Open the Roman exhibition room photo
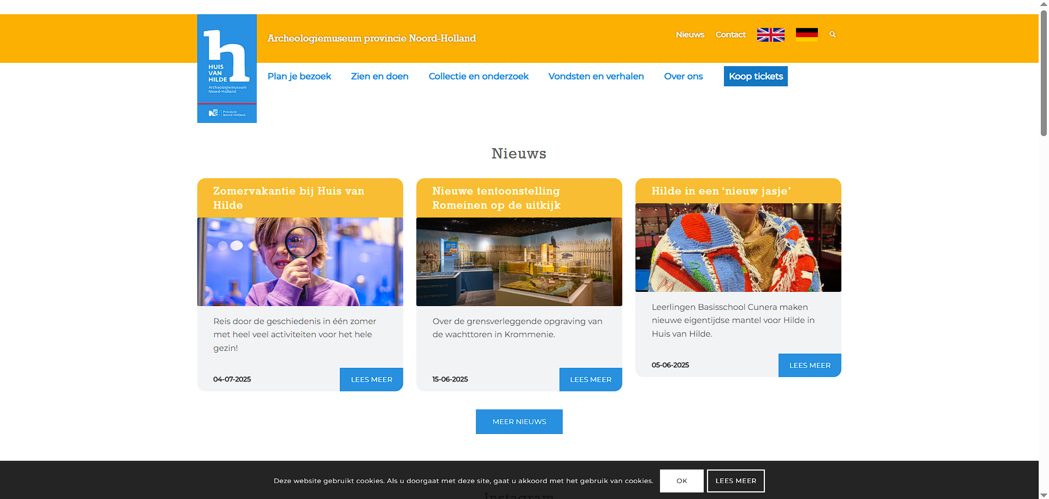The height and width of the screenshot is (499, 1049). (x=518, y=261)
